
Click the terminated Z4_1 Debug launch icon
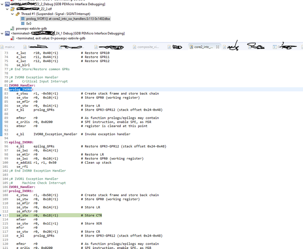(7, 33)
